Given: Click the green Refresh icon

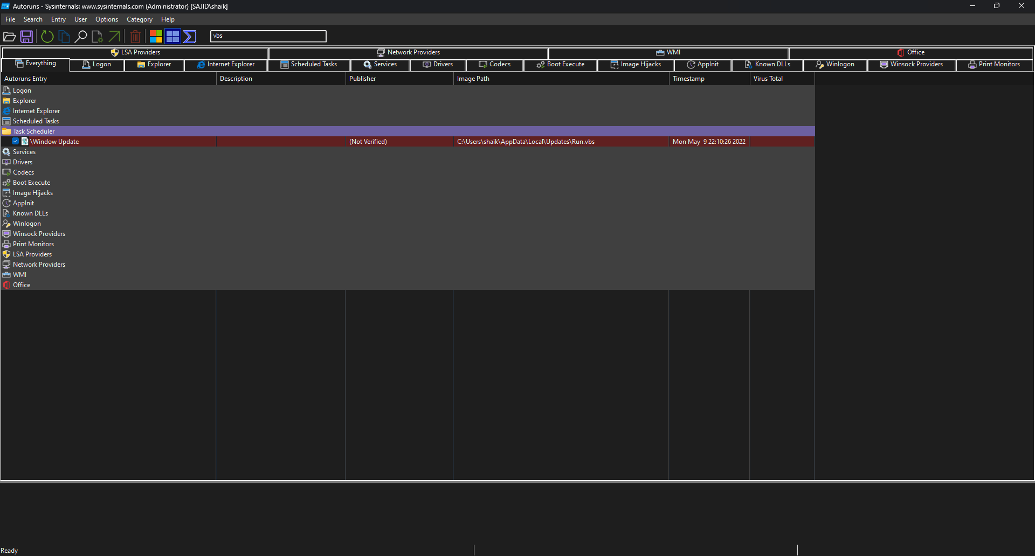Looking at the screenshot, I should click(x=47, y=37).
